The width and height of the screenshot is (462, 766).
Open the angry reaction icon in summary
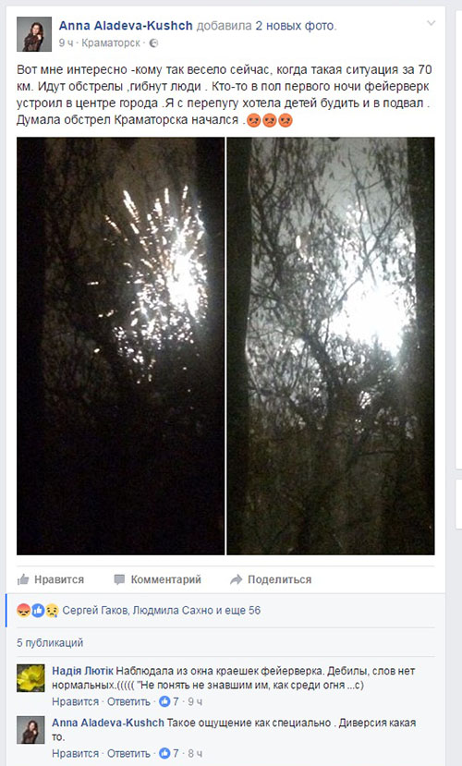click(23, 610)
